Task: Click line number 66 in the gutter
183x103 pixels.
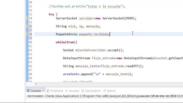Action: (x=30, y=66)
